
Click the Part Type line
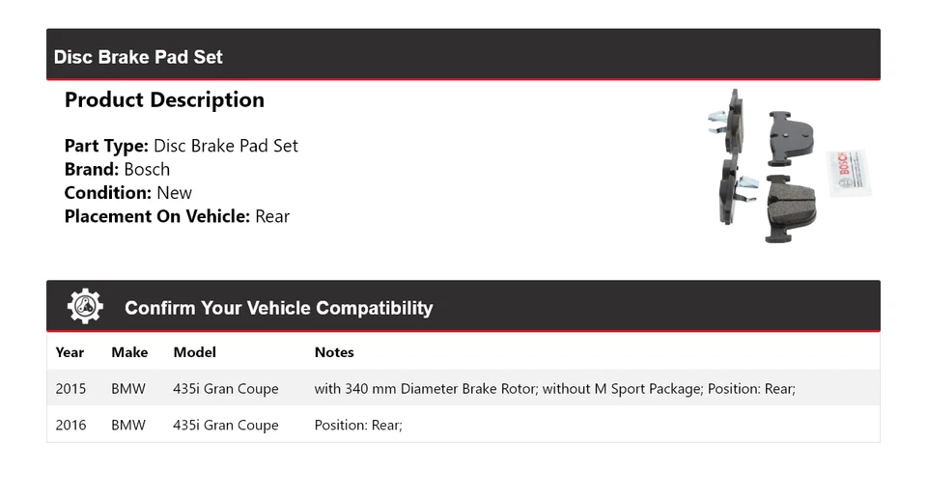click(181, 146)
